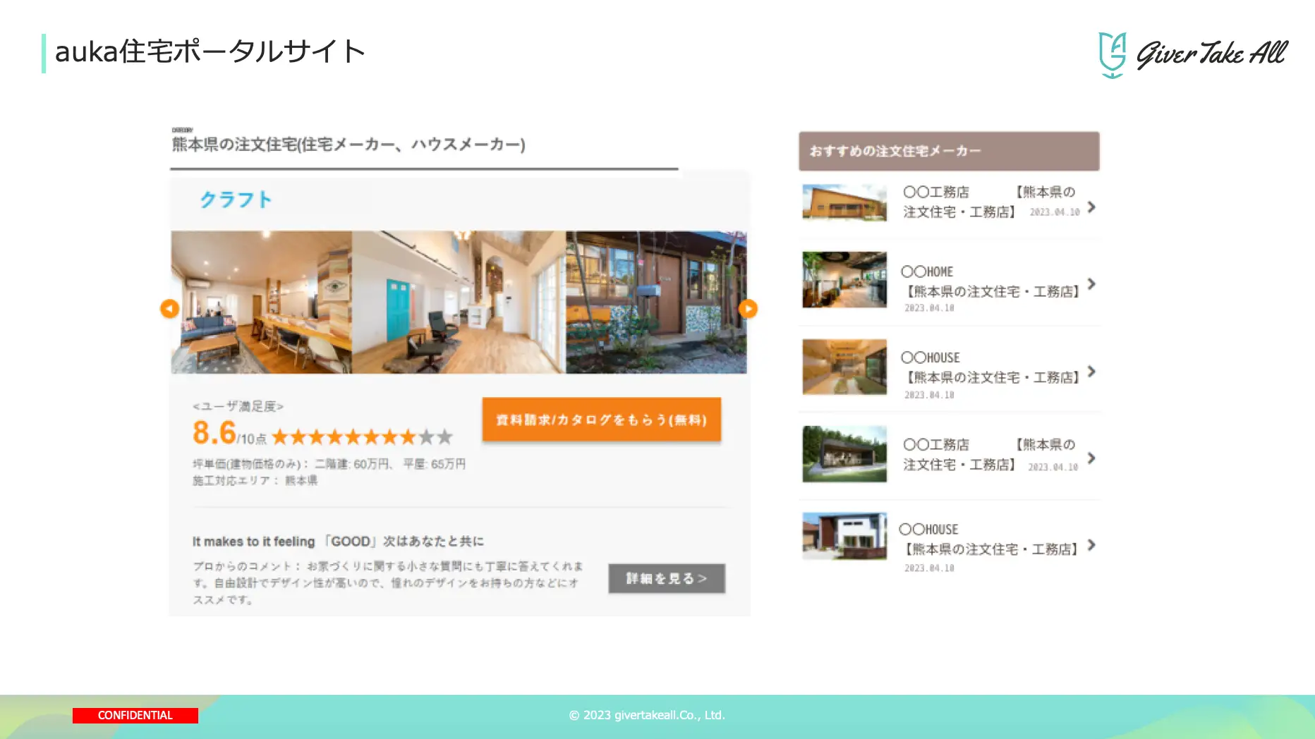Click the Giver Take All logo

pos(1193,54)
